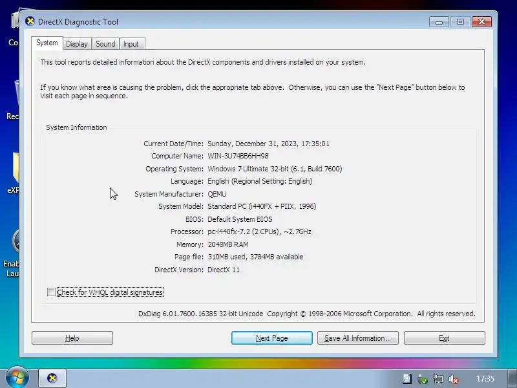This screenshot has width=517, height=388.
Task: Click the 'If you know what area is causing the problem' paragraph
Action: pos(253,91)
